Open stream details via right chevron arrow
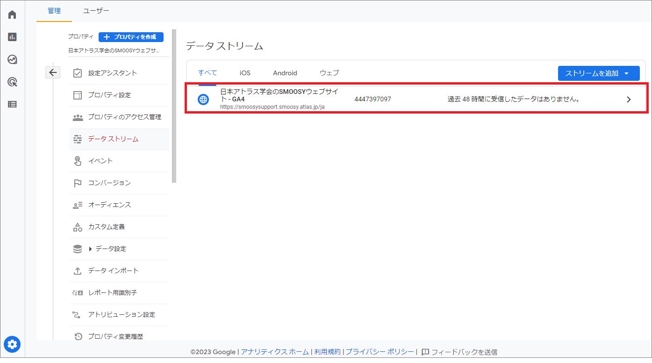The height and width of the screenshot is (363, 652). [629, 100]
